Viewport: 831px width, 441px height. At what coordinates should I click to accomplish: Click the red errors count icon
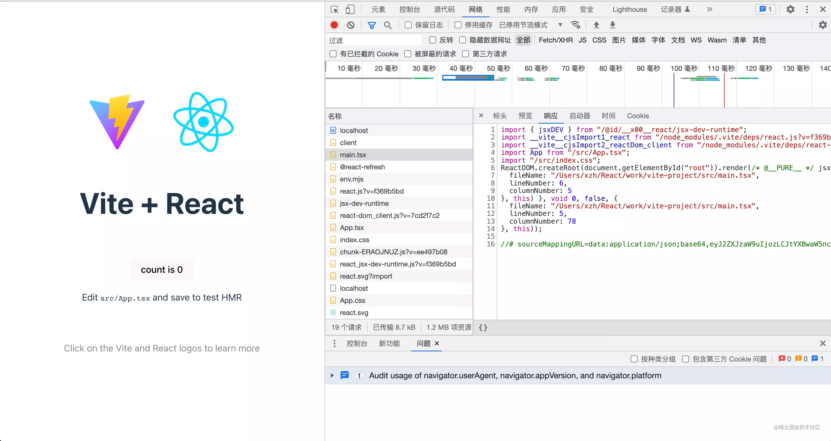pyautogui.click(x=782, y=358)
